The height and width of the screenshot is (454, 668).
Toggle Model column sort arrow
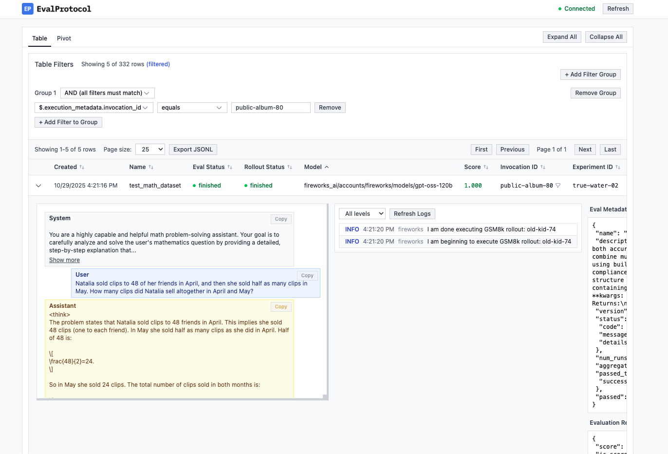point(327,167)
